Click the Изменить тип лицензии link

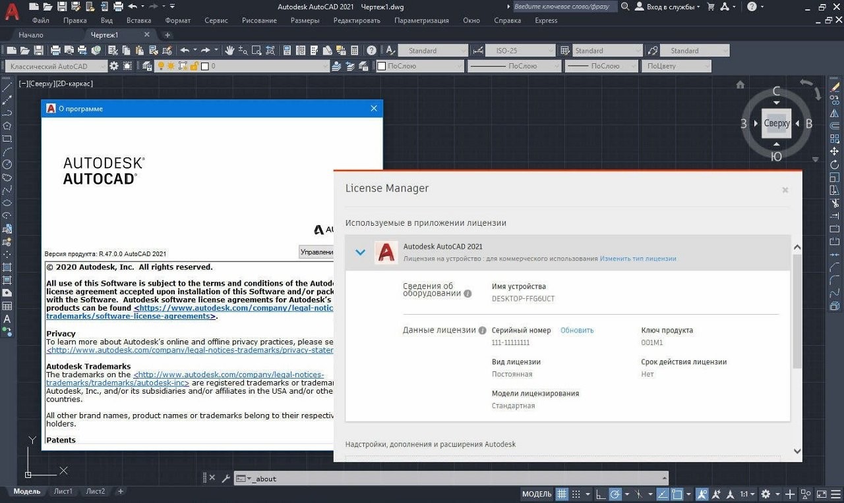coord(638,259)
